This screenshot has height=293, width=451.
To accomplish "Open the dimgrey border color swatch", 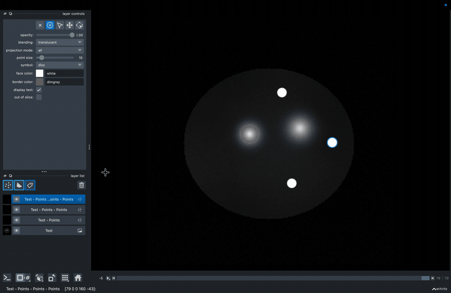I will (x=39, y=82).
